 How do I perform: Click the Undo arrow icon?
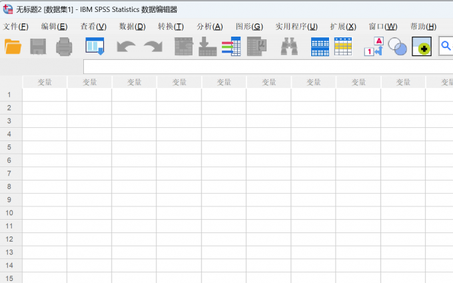(126, 47)
